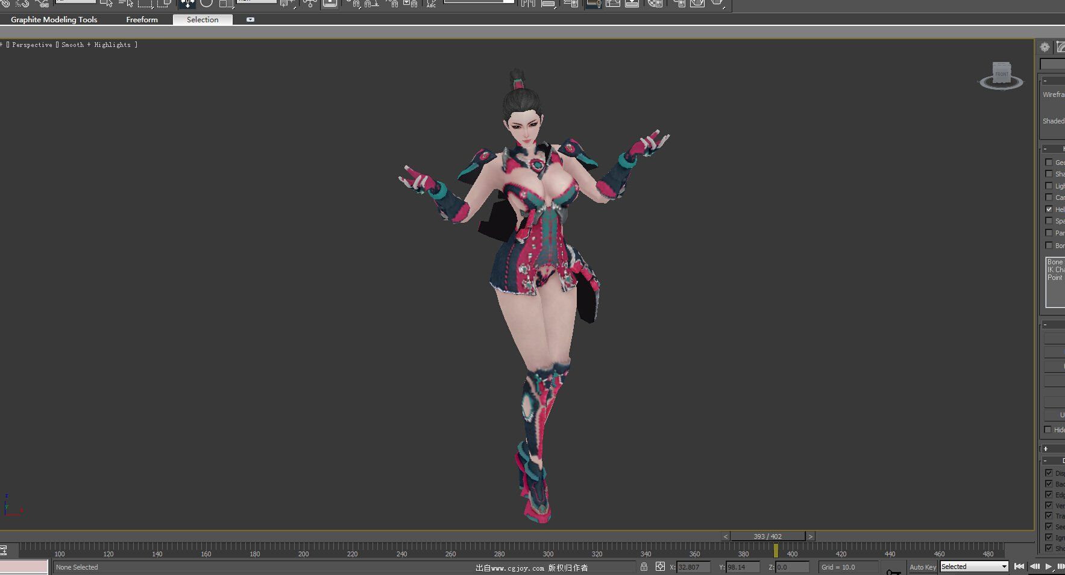Activate the Select and Scale tool
Image resolution: width=1065 pixels, height=575 pixels.
(226, 3)
